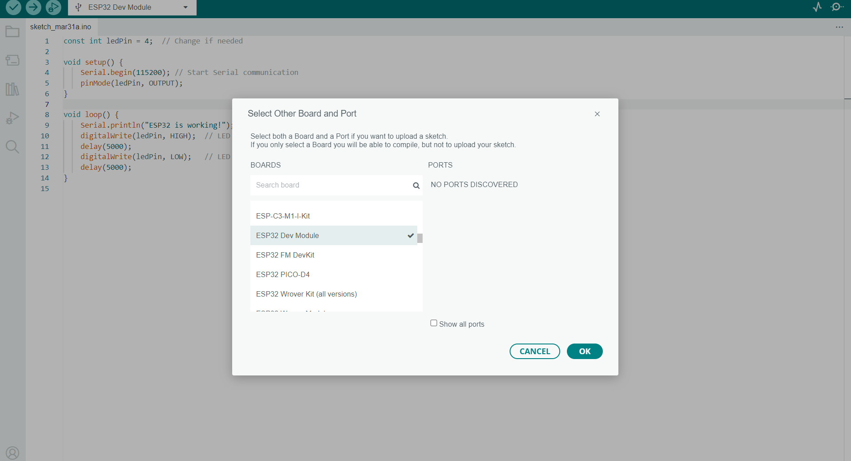Open the Sketchbook folder panel
The width and height of the screenshot is (851, 461).
click(x=12, y=31)
